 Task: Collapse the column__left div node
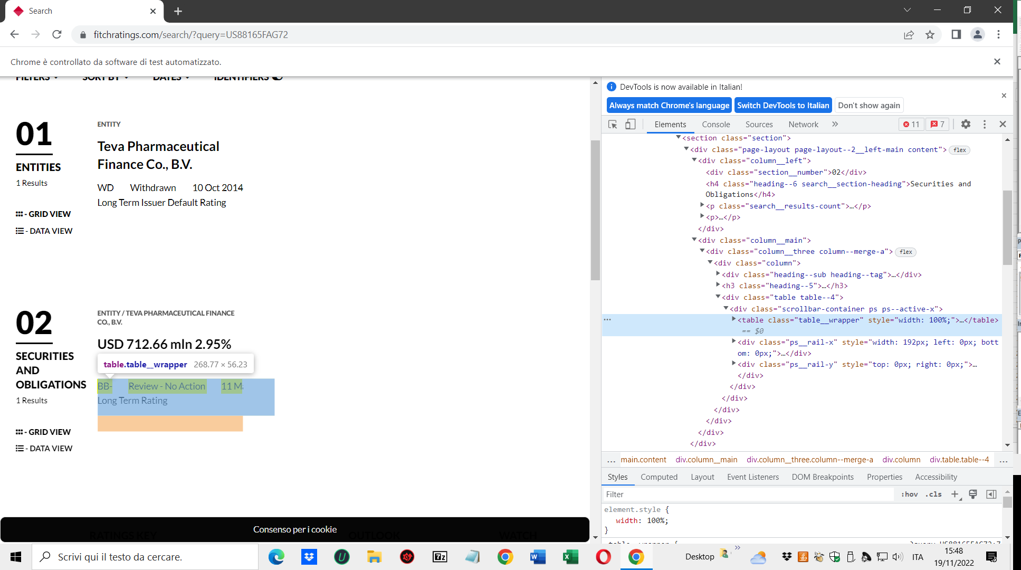694,160
